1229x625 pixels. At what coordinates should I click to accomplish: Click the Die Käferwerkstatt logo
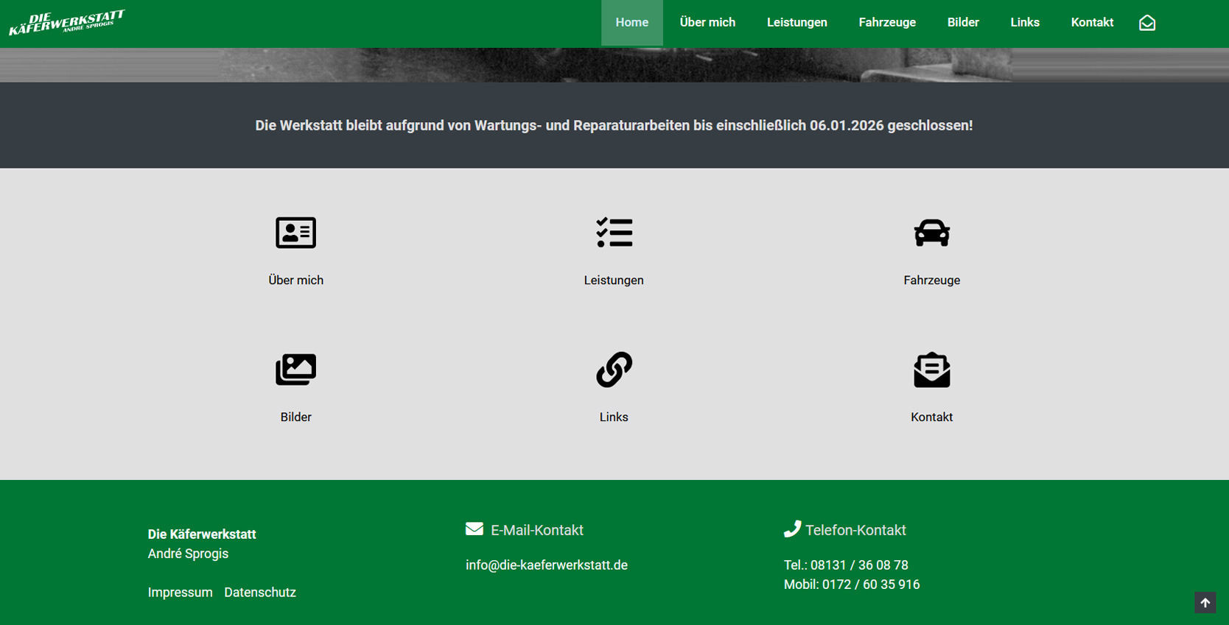[67, 23]
